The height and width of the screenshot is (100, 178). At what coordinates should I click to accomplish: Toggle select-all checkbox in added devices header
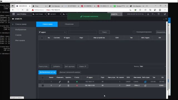point(43,78)
